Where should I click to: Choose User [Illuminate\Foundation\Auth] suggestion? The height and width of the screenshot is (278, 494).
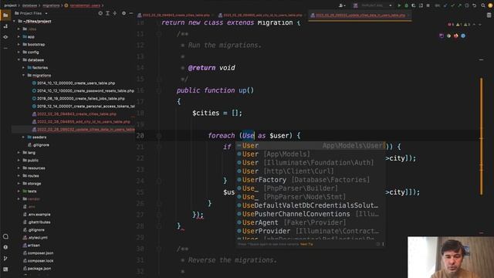(310, 163)
